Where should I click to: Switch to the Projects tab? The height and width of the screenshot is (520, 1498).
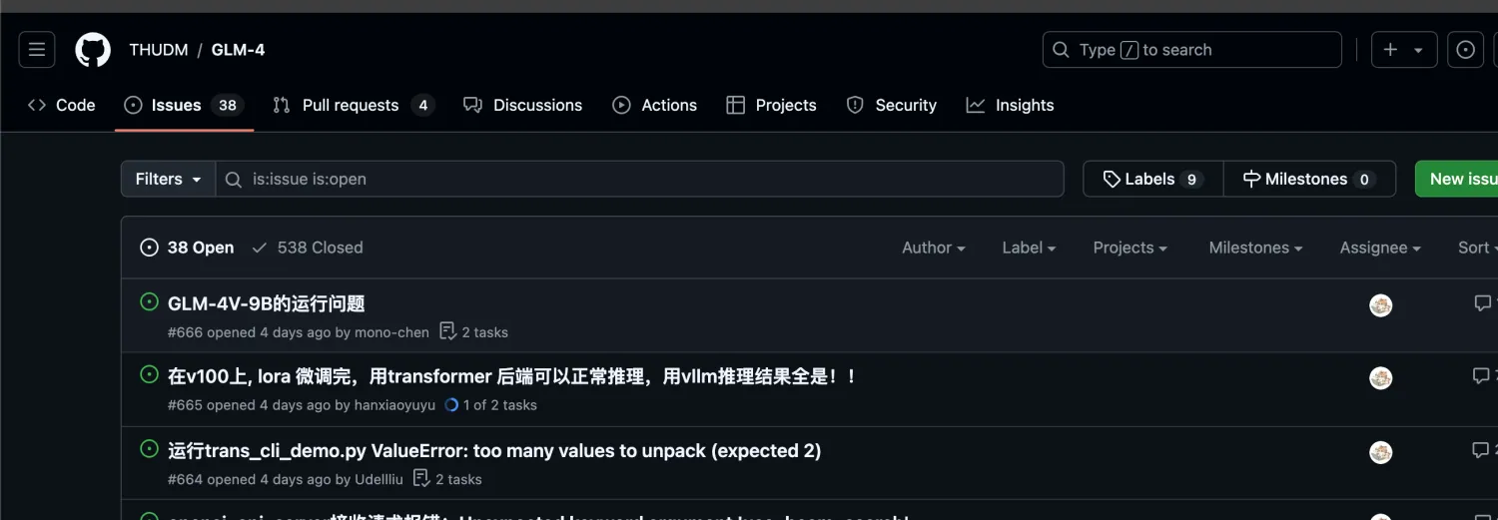point(771,105)
